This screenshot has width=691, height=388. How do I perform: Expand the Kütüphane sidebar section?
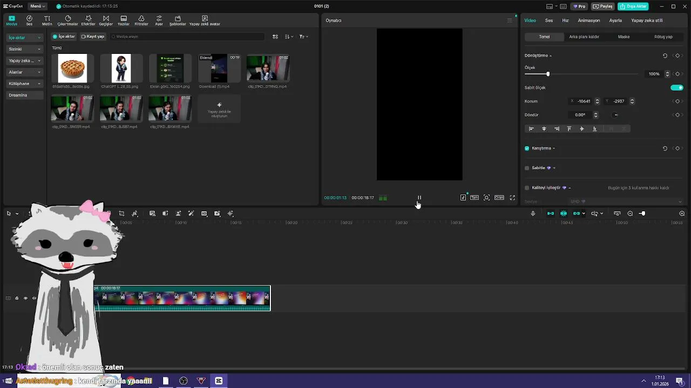coord(25,84)
